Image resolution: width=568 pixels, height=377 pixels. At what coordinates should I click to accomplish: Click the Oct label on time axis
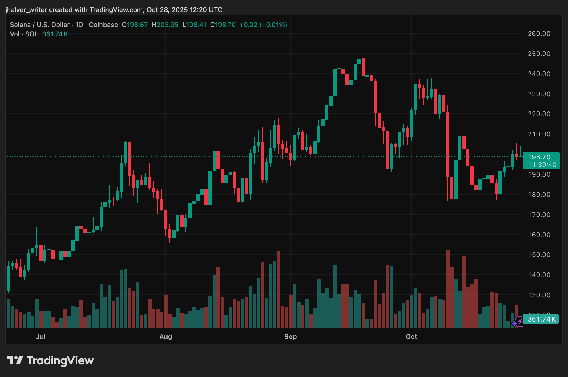[x=411, y=337]
